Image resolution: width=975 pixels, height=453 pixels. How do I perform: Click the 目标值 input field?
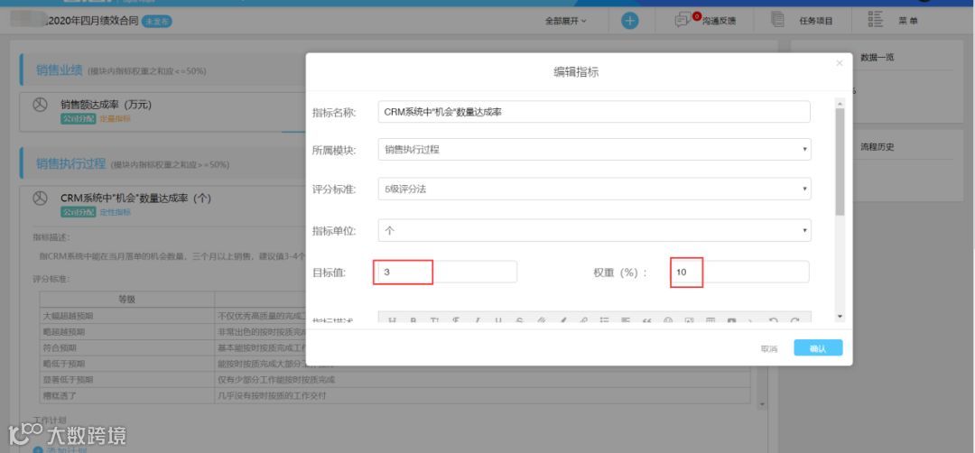(447, 273)
